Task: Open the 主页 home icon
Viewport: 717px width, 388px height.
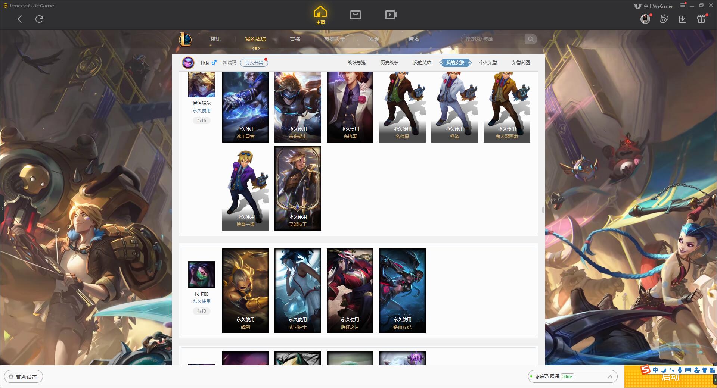Action: tap(320, 15)
